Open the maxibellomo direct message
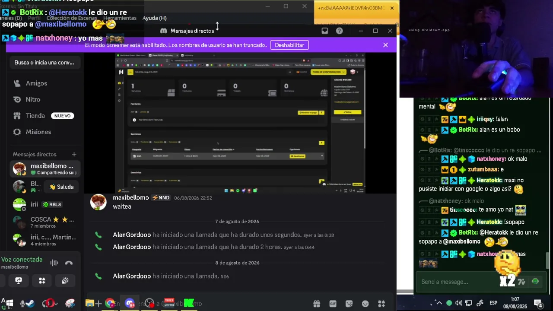 tap(45, 169)
